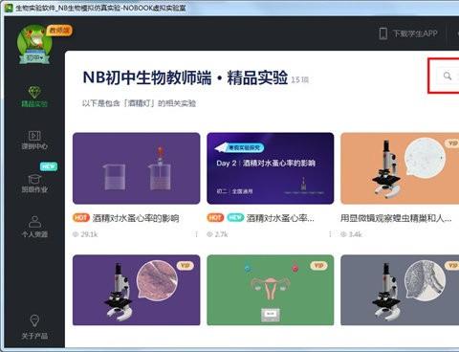Click the VIP badge on gray card
Viewport: 459px width, 352px height.
452,265
